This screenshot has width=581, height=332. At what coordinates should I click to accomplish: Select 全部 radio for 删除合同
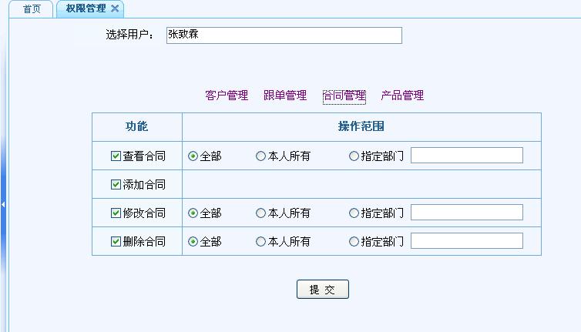tap(193, 242)
